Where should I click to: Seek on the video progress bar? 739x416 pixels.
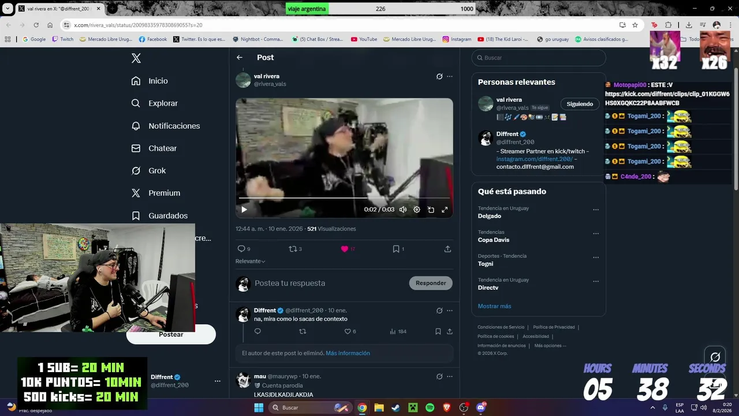point(344,198)
